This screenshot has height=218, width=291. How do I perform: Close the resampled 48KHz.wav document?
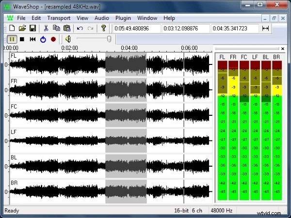pyautogui.click(x=283, y=18)
